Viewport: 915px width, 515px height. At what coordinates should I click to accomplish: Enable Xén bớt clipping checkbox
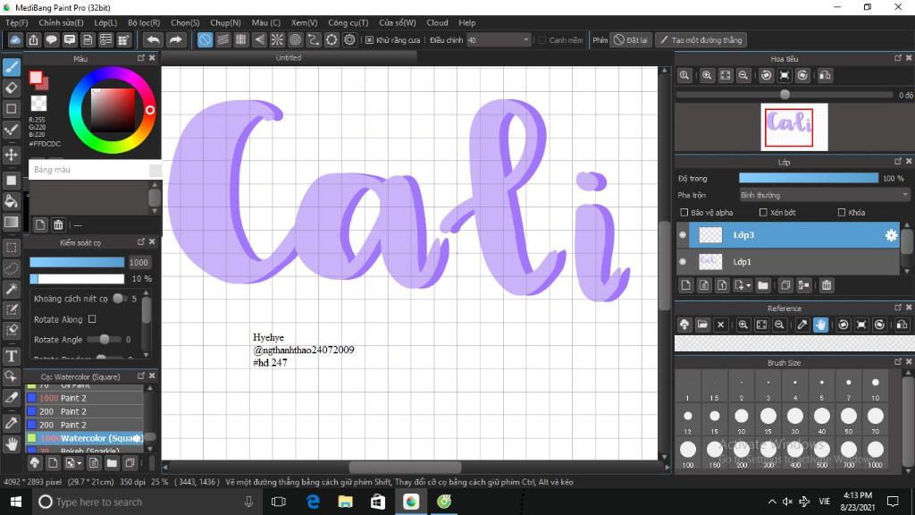[x=763, y=213]
